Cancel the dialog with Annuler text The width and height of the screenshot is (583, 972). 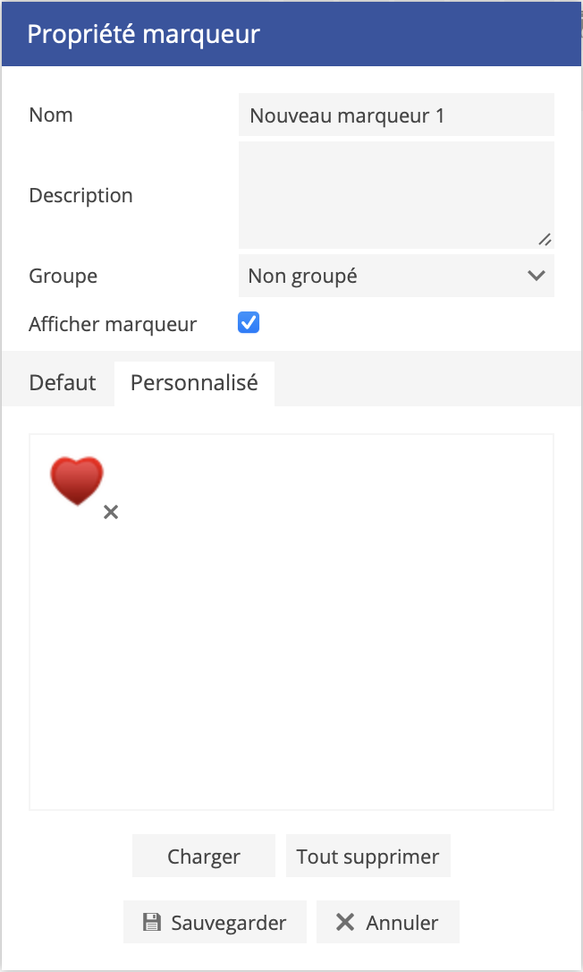pos(402,923)
